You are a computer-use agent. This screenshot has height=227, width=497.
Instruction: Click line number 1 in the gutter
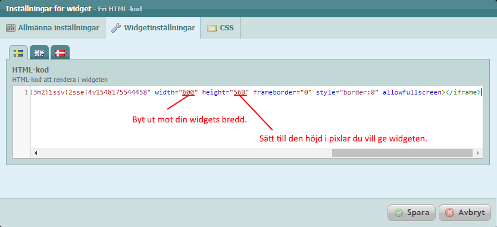pos(26,93)
